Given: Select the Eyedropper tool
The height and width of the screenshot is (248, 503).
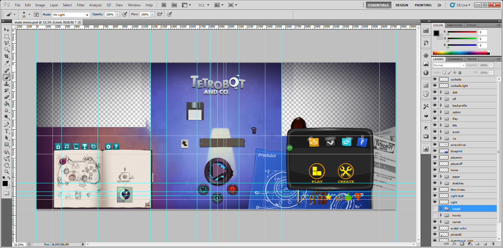Looking at the screenshot, I should [x=7, y=63].
